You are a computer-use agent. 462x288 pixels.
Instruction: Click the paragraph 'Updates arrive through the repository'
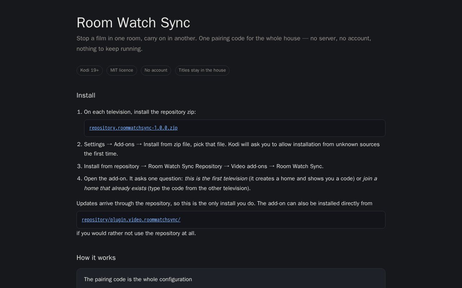tap(225, 203)
